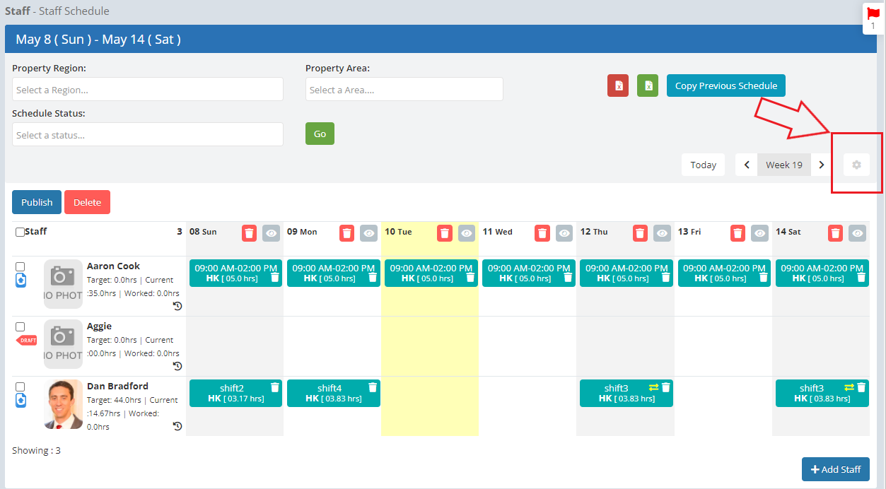Delete all shifts for 08 Sun
This screenshot has height=489, width=886.
(250, 232)
